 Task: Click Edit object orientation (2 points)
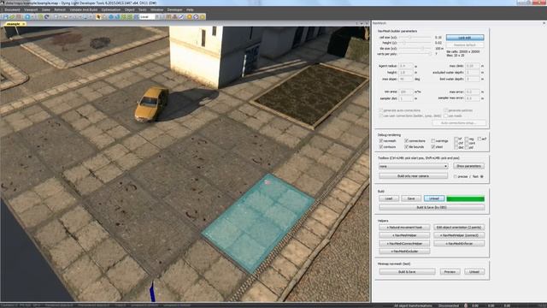point(459,228)
